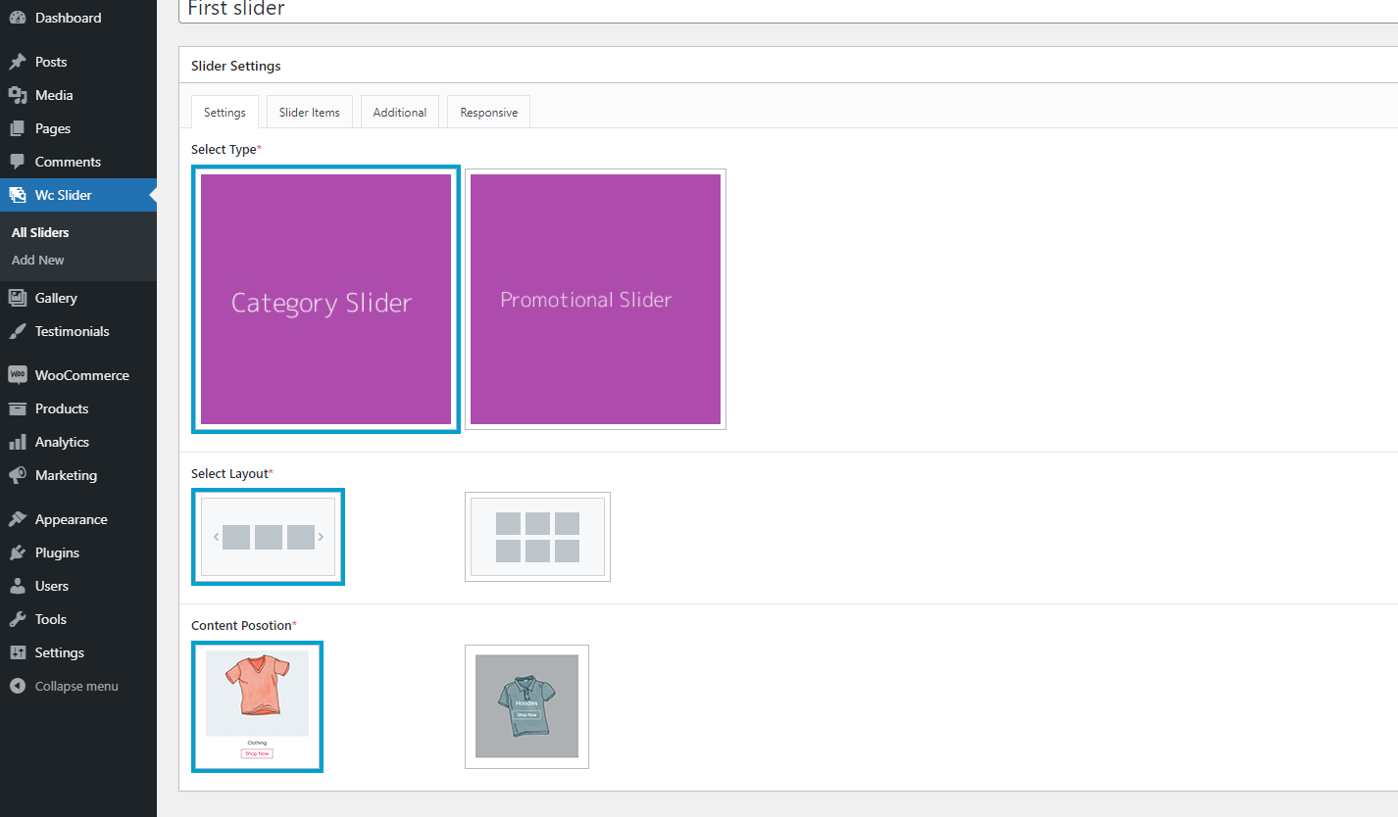Image resolution: width=1398 pixels, height=817 pixels.
Task: Open the Products menu label
Action: coord(62,408)
